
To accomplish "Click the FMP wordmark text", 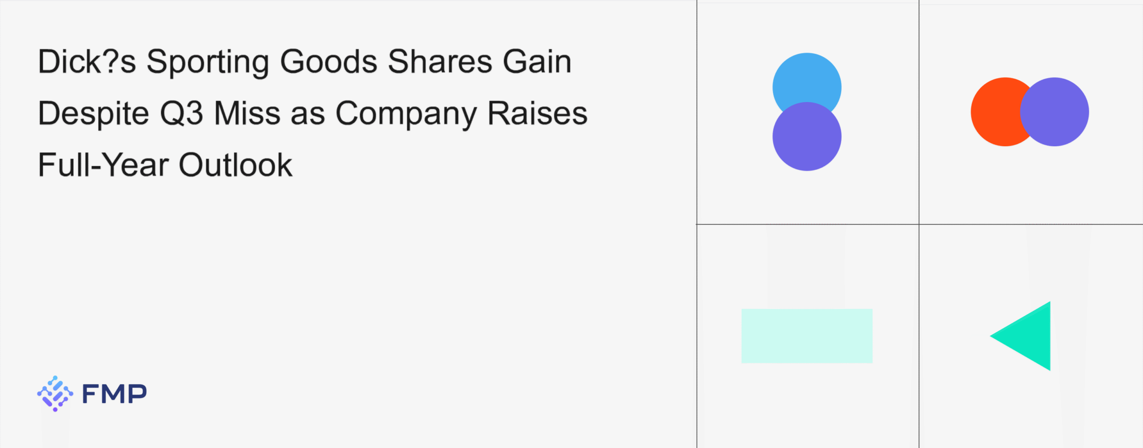I will tap(114, 394).
